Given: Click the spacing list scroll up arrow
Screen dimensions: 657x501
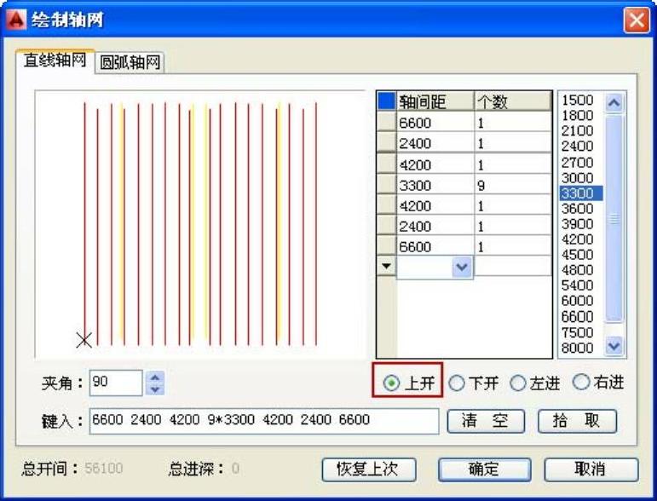Looking at the screenshot, I should 614,102.
